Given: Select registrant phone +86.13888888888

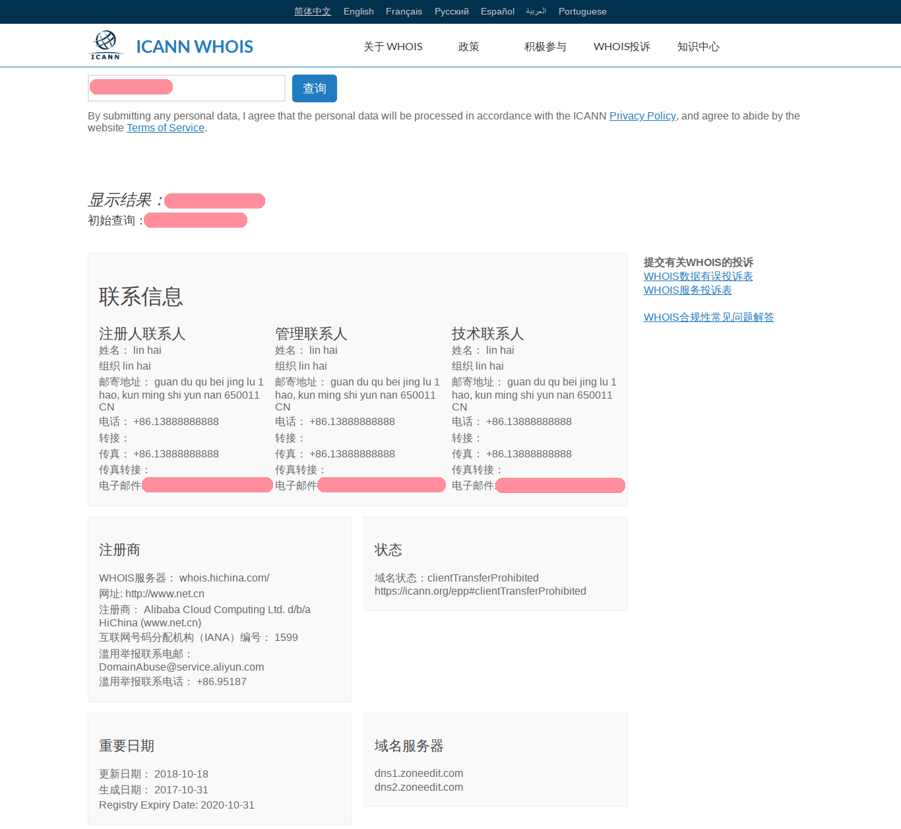Looking at the screenshot, I should click(x=176, y=421).
